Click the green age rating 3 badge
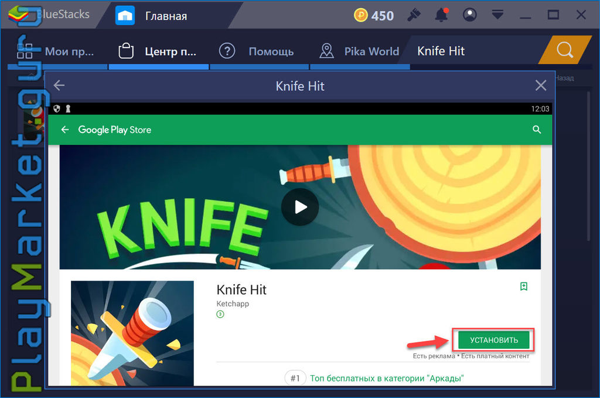600x398 pixels. [x=220, y=315]
